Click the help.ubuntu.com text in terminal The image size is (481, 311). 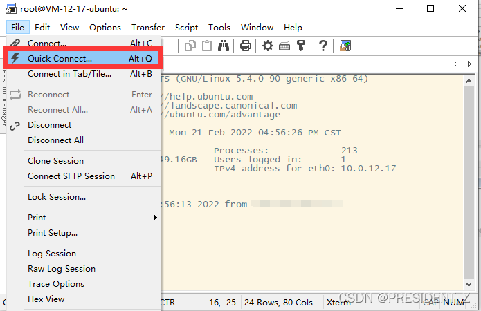211,97
